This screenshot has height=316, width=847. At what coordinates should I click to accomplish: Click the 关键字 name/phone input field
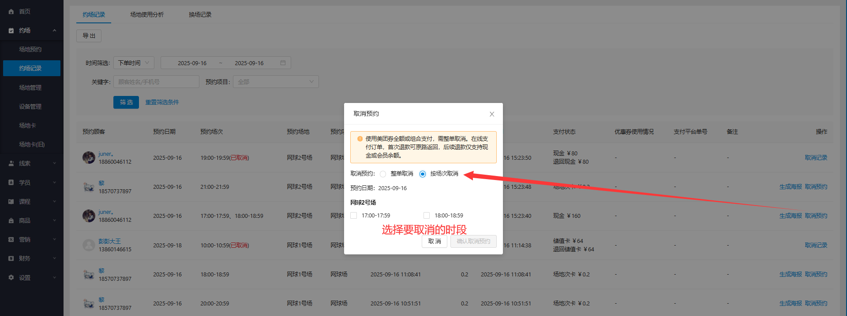156,82
